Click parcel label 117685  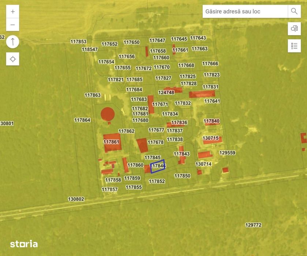pyautogui.click(x=135, y=79)
